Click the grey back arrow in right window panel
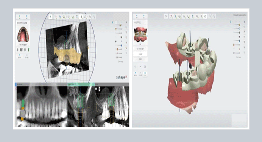 135,67
